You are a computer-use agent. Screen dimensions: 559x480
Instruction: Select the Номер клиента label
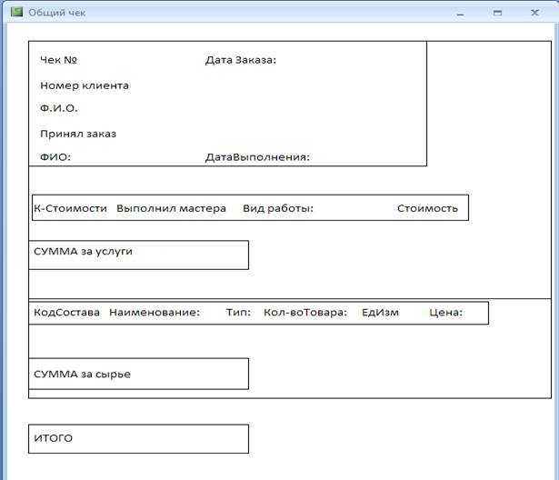pos(85,85)
